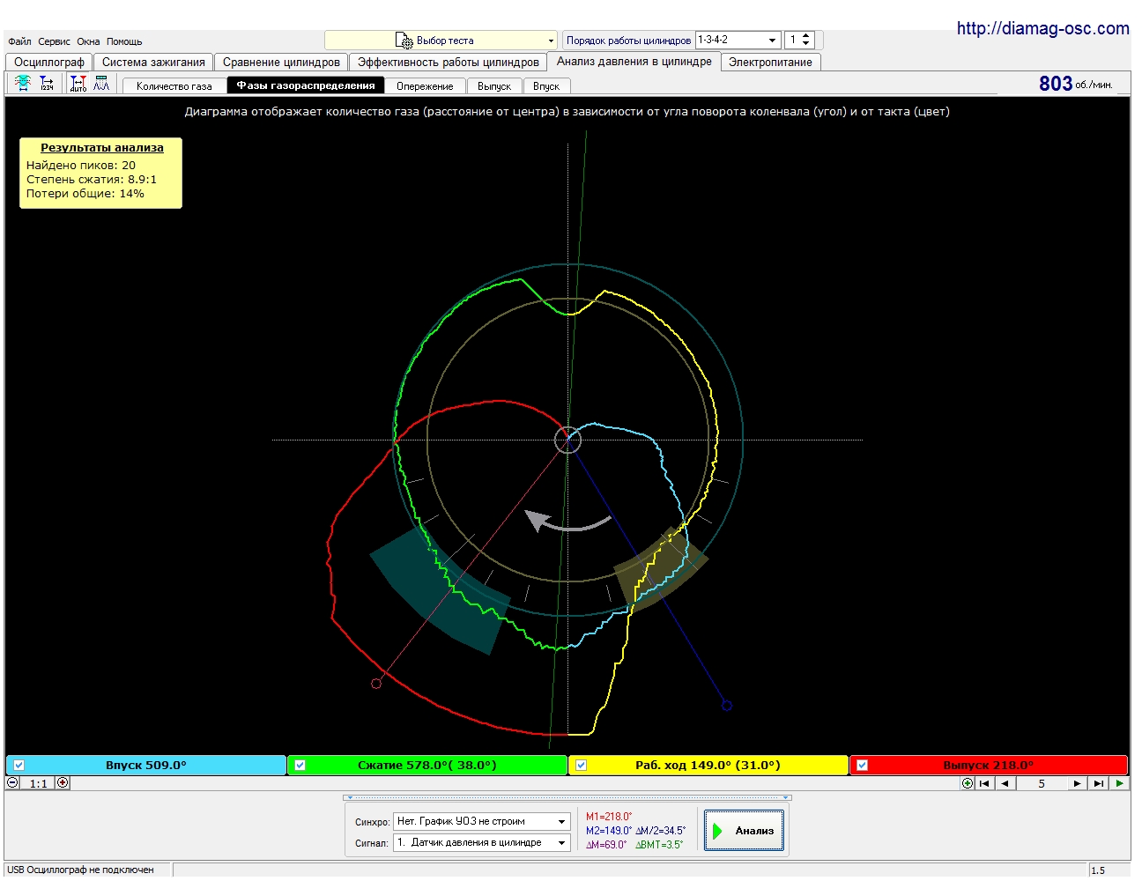Viewport: 1142px width, 881px height.
Task: Click the Анализ button
Action: 744,831
